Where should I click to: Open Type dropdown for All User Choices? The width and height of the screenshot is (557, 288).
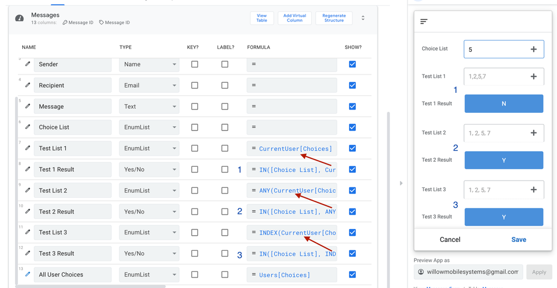pos(149,275)
